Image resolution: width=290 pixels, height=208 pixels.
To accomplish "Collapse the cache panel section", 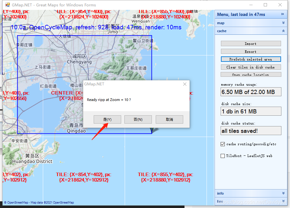I will [x=283, y=31].
